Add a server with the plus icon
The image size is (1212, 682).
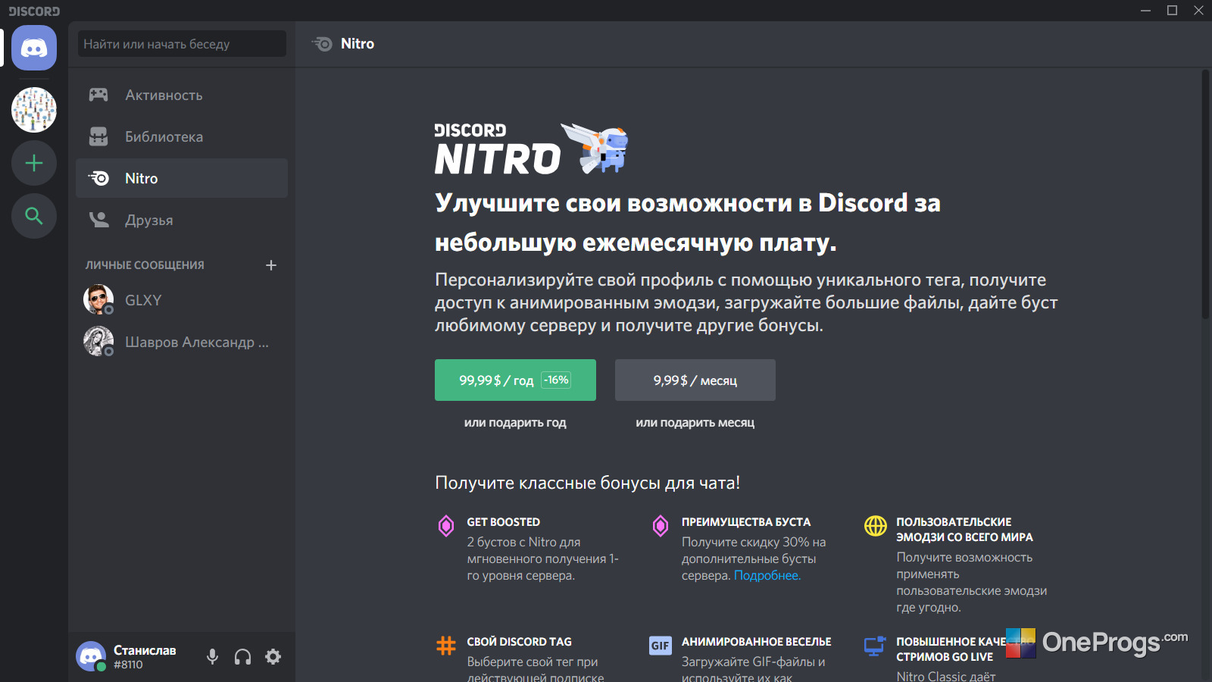click(34, 163)
